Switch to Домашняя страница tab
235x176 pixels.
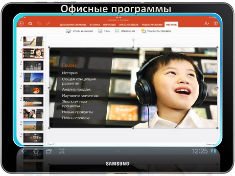73,25
